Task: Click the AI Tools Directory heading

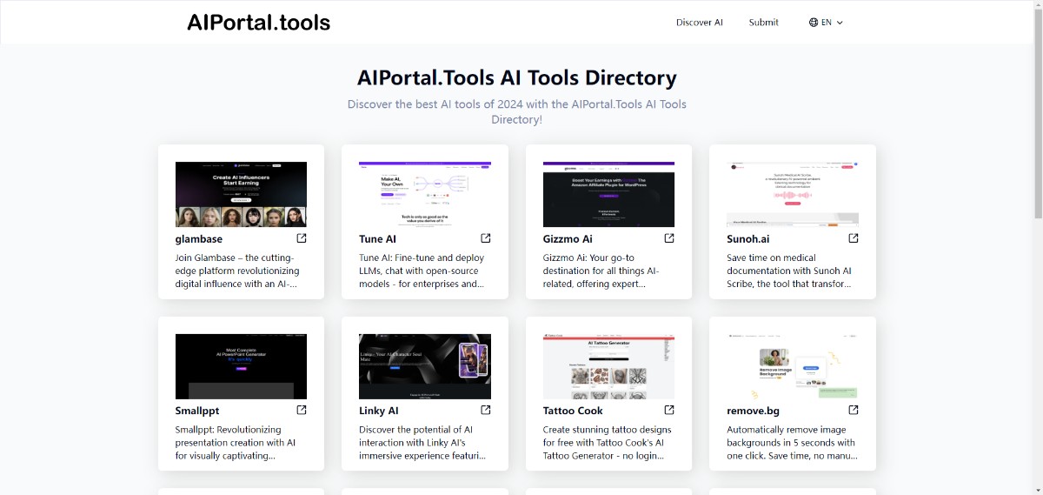Action: [x=517, y=77]
